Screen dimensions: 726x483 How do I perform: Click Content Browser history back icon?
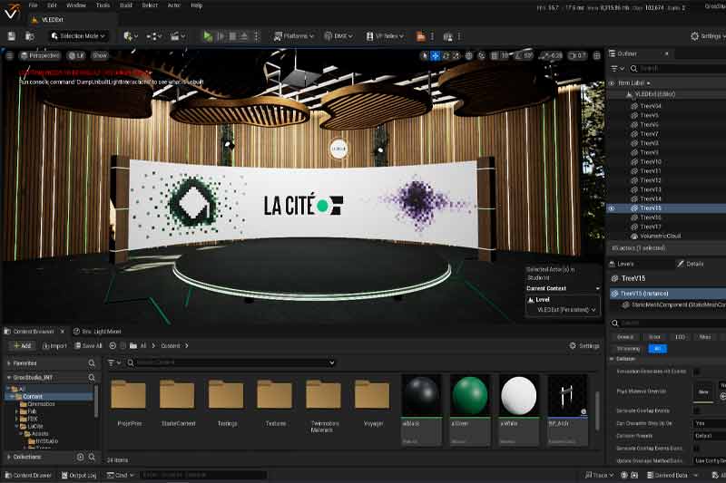113,346
